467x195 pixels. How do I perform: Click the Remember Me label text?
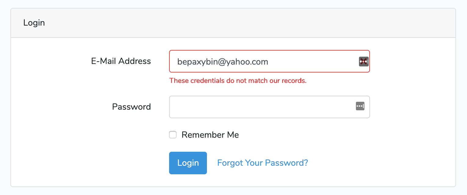(210, 135)
